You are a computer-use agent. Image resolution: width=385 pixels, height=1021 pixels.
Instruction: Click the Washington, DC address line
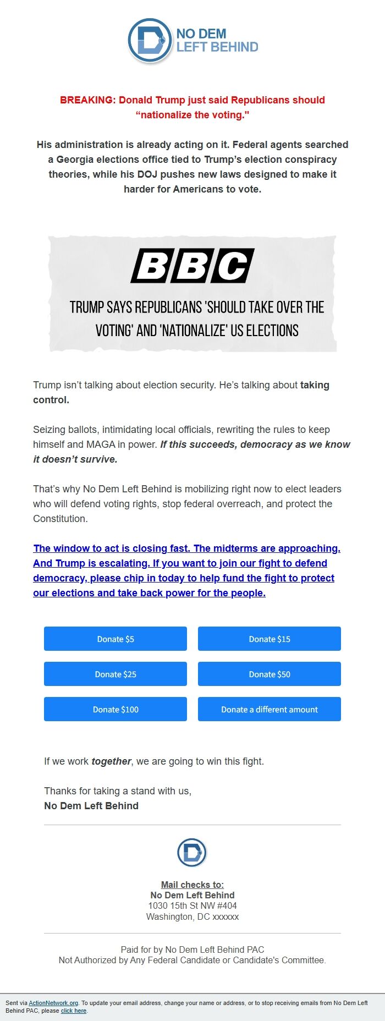pos(193,917)
